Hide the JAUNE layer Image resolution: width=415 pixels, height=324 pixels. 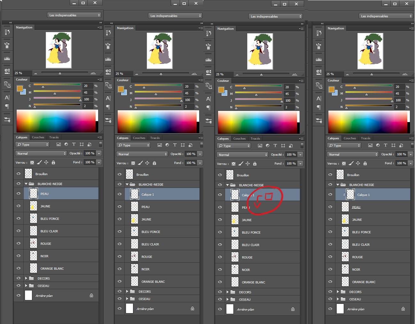(19, 206)
